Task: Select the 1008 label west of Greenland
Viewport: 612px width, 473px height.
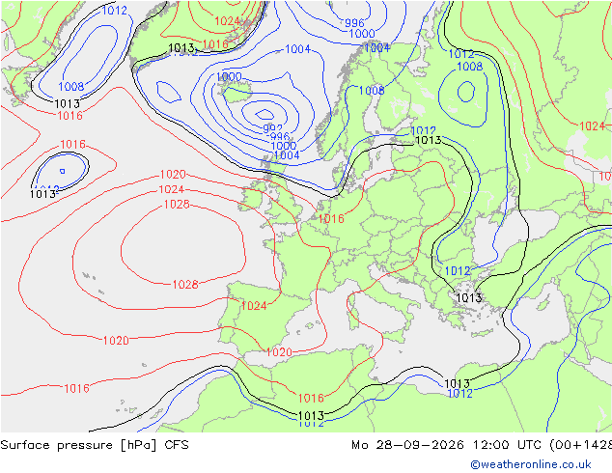Action: click(x=71, y=87)
